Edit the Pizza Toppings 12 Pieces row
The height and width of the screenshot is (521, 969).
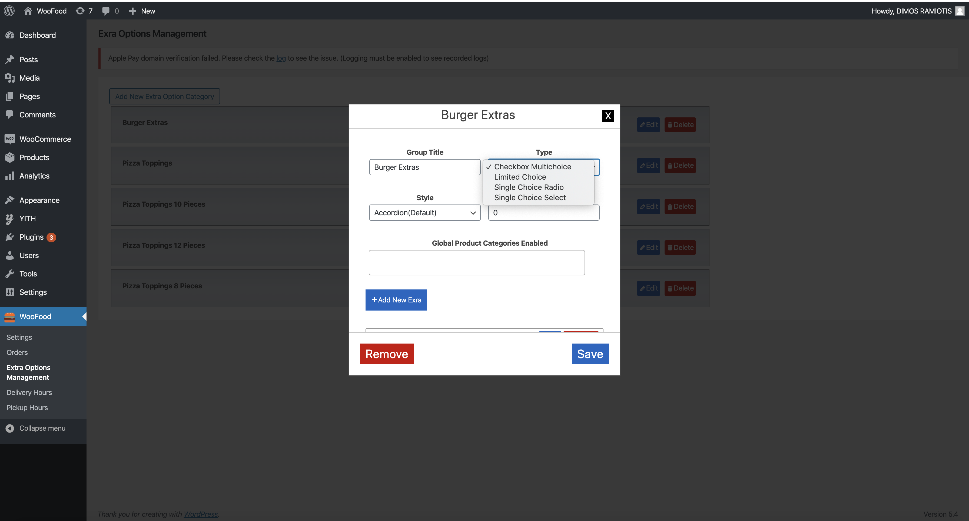[x=649, y=248]
